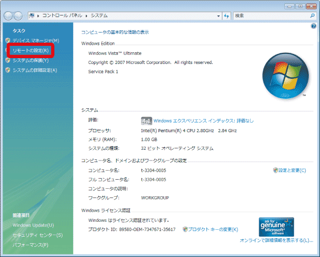320x257 pixels.
Task: Go forward with the Forward arrow button
Action: click(x=18, y=15)
